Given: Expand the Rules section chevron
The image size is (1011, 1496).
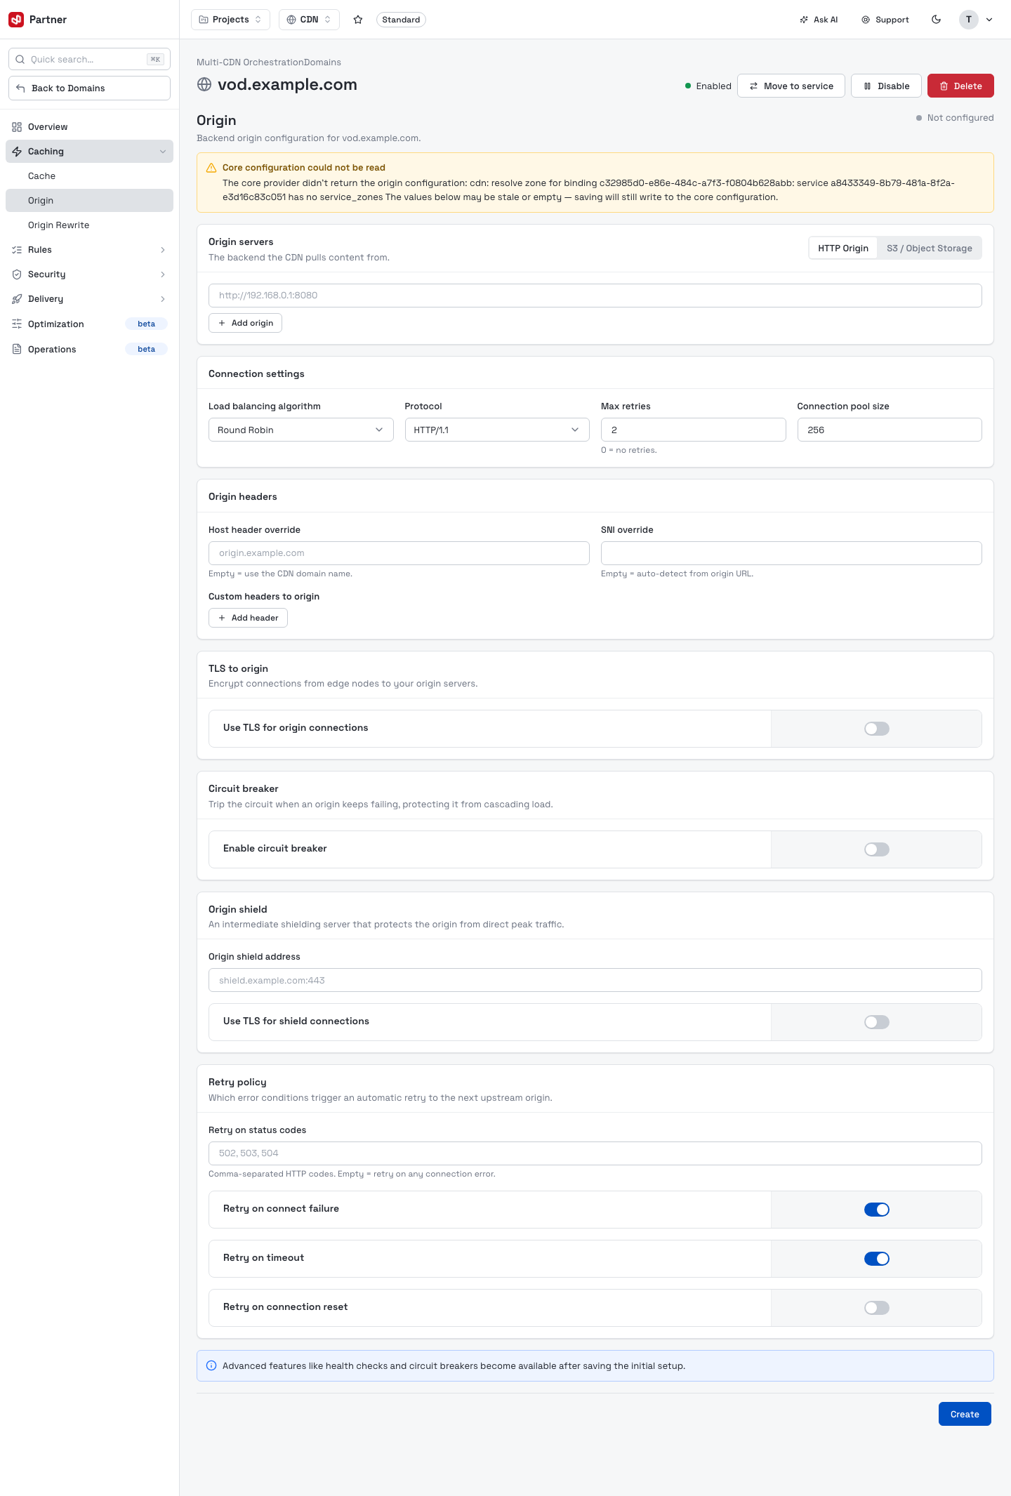Looking at the screenshot, I should pyautogui.click(x=163, y=250).
